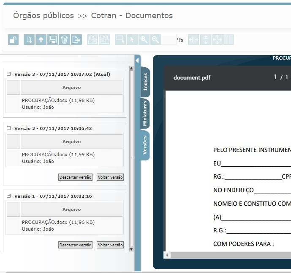Click Descartar versão for Versão 2

coord(75,177)
